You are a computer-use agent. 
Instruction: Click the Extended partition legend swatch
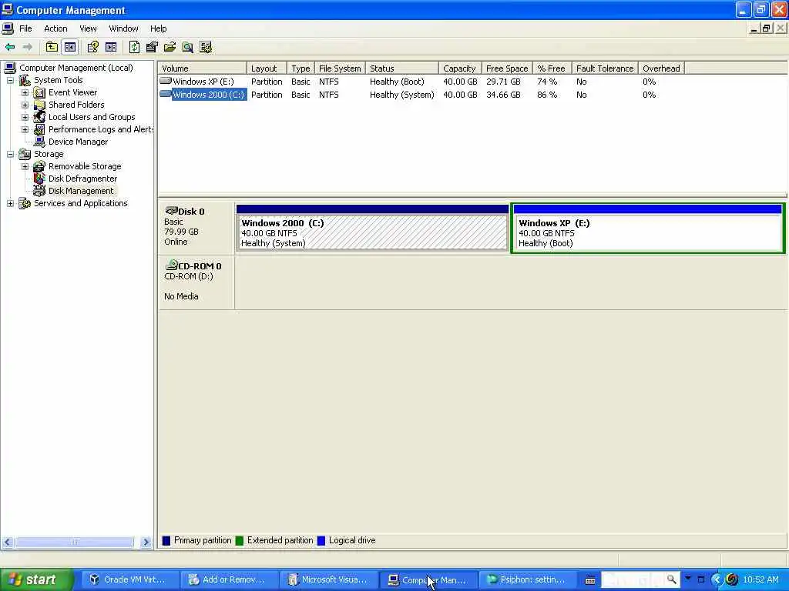(x=240, y=541)
